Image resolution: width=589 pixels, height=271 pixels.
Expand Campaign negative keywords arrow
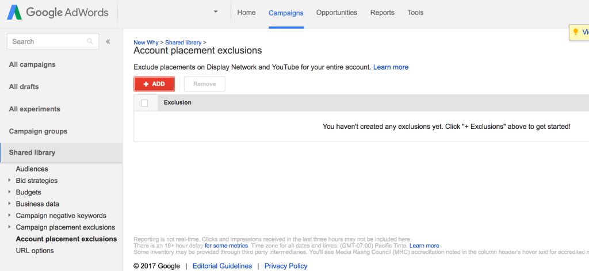coord(9,215)
